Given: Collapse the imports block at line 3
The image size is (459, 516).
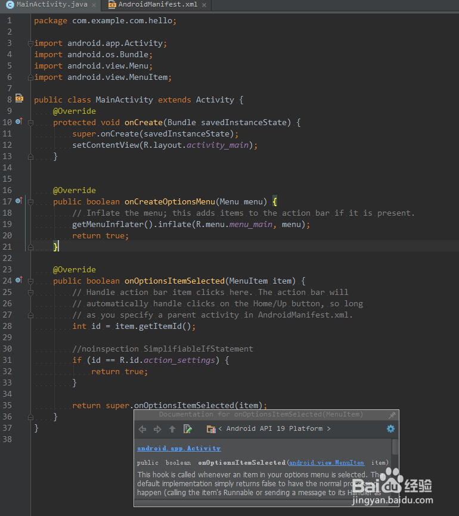Looking at the screenshot, I should pyautogui.click(x=30, y=43).
